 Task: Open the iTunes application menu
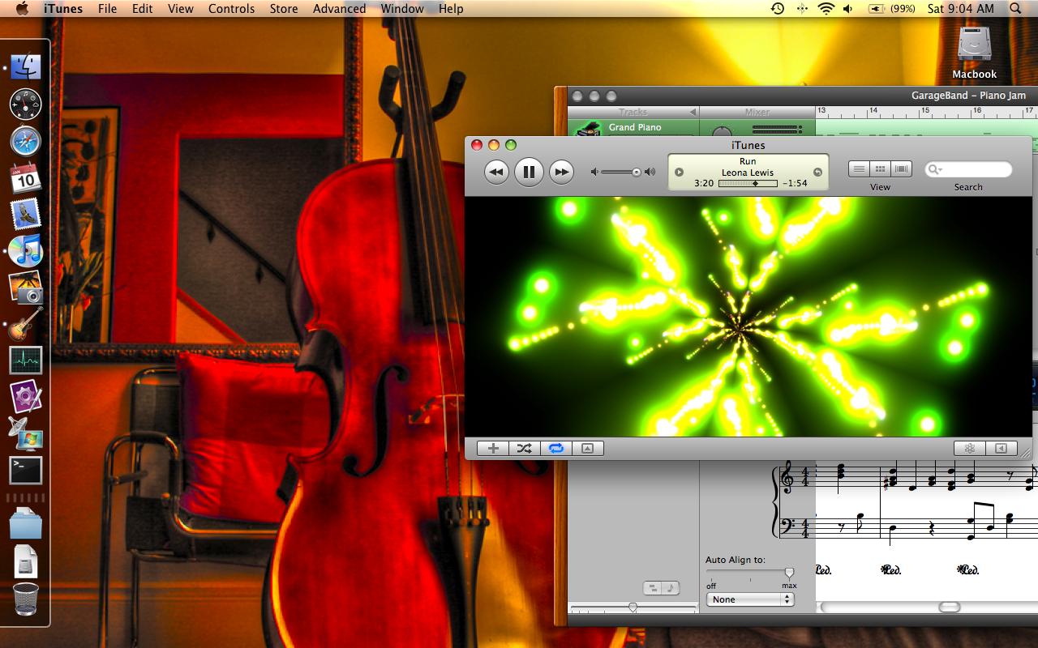[63, 9]
